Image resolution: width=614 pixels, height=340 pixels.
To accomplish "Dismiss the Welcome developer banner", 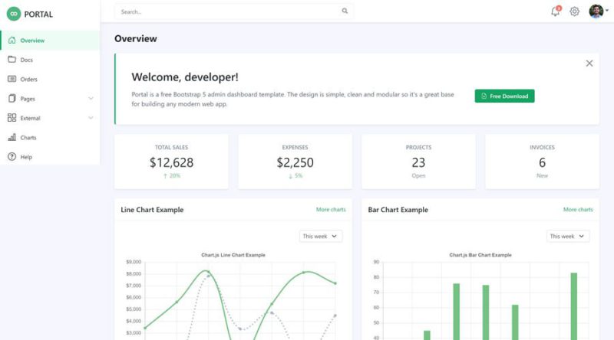I will 589,64.
